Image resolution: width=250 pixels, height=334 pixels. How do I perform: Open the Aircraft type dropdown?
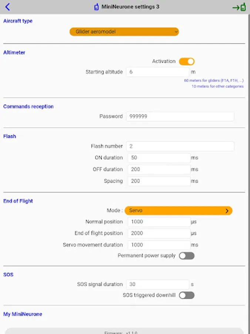click(124, 32)
